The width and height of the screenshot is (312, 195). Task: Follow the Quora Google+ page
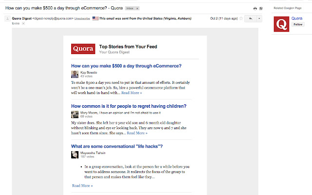tap(298, 24)
